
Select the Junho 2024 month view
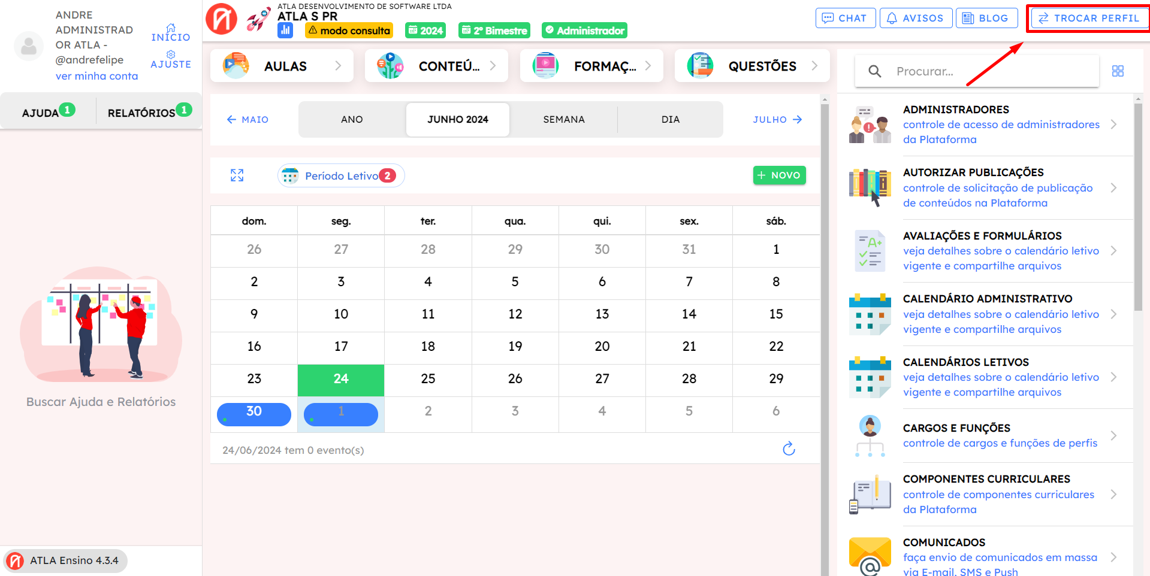pyautogui.click(x=458, y=120)
